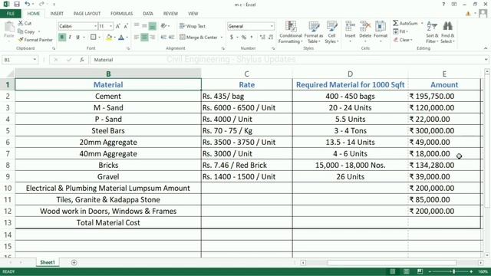This screenshot has width=491, height=276.
Task: Open Find & Select menu
Action: click(447, 32)
